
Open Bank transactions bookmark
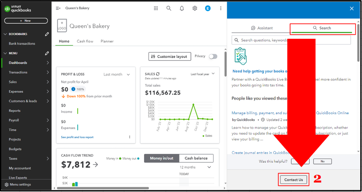tap(22, 43)
